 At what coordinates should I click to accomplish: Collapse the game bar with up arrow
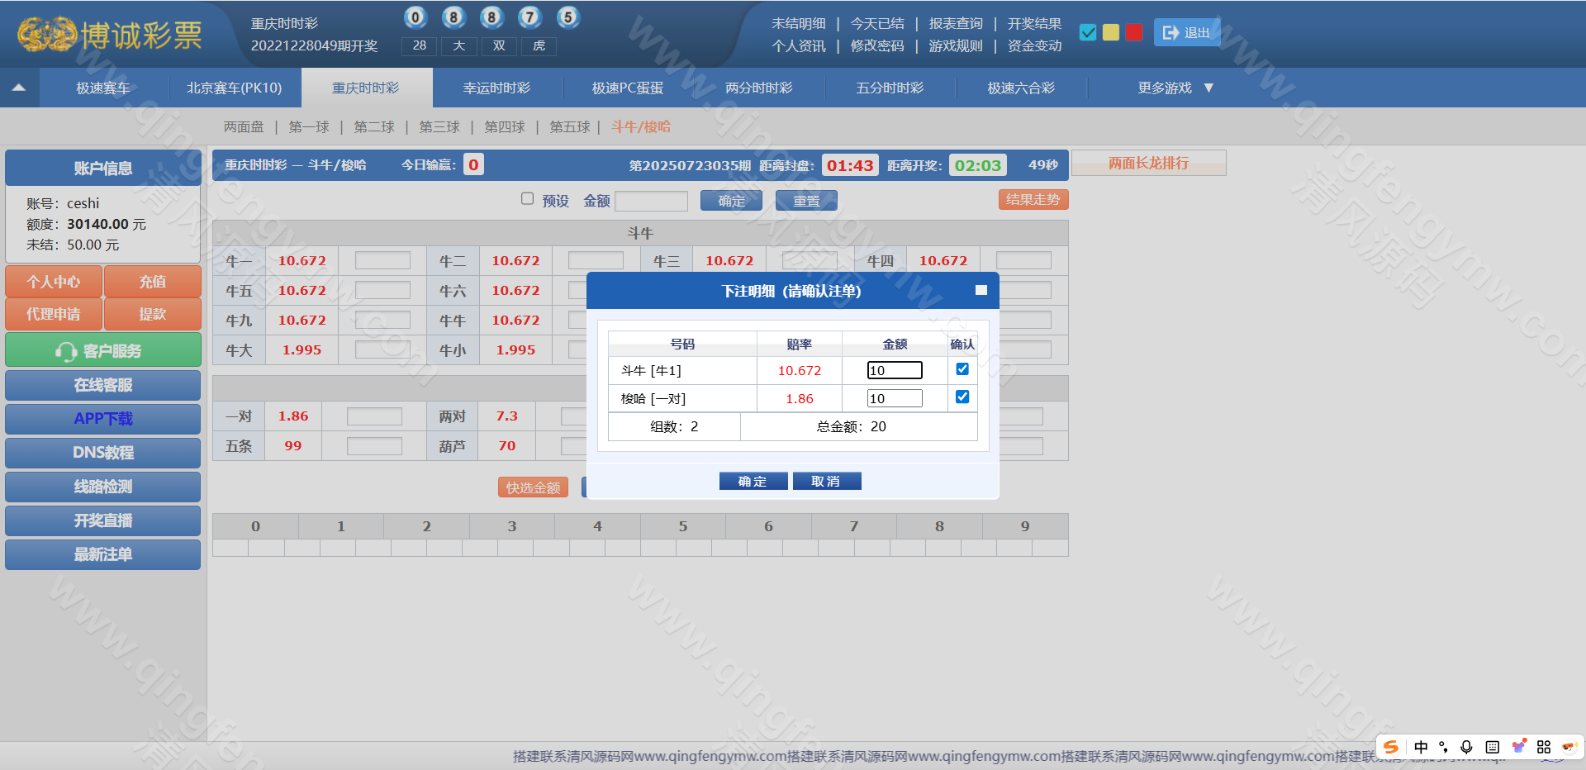[x=19, y=88]
